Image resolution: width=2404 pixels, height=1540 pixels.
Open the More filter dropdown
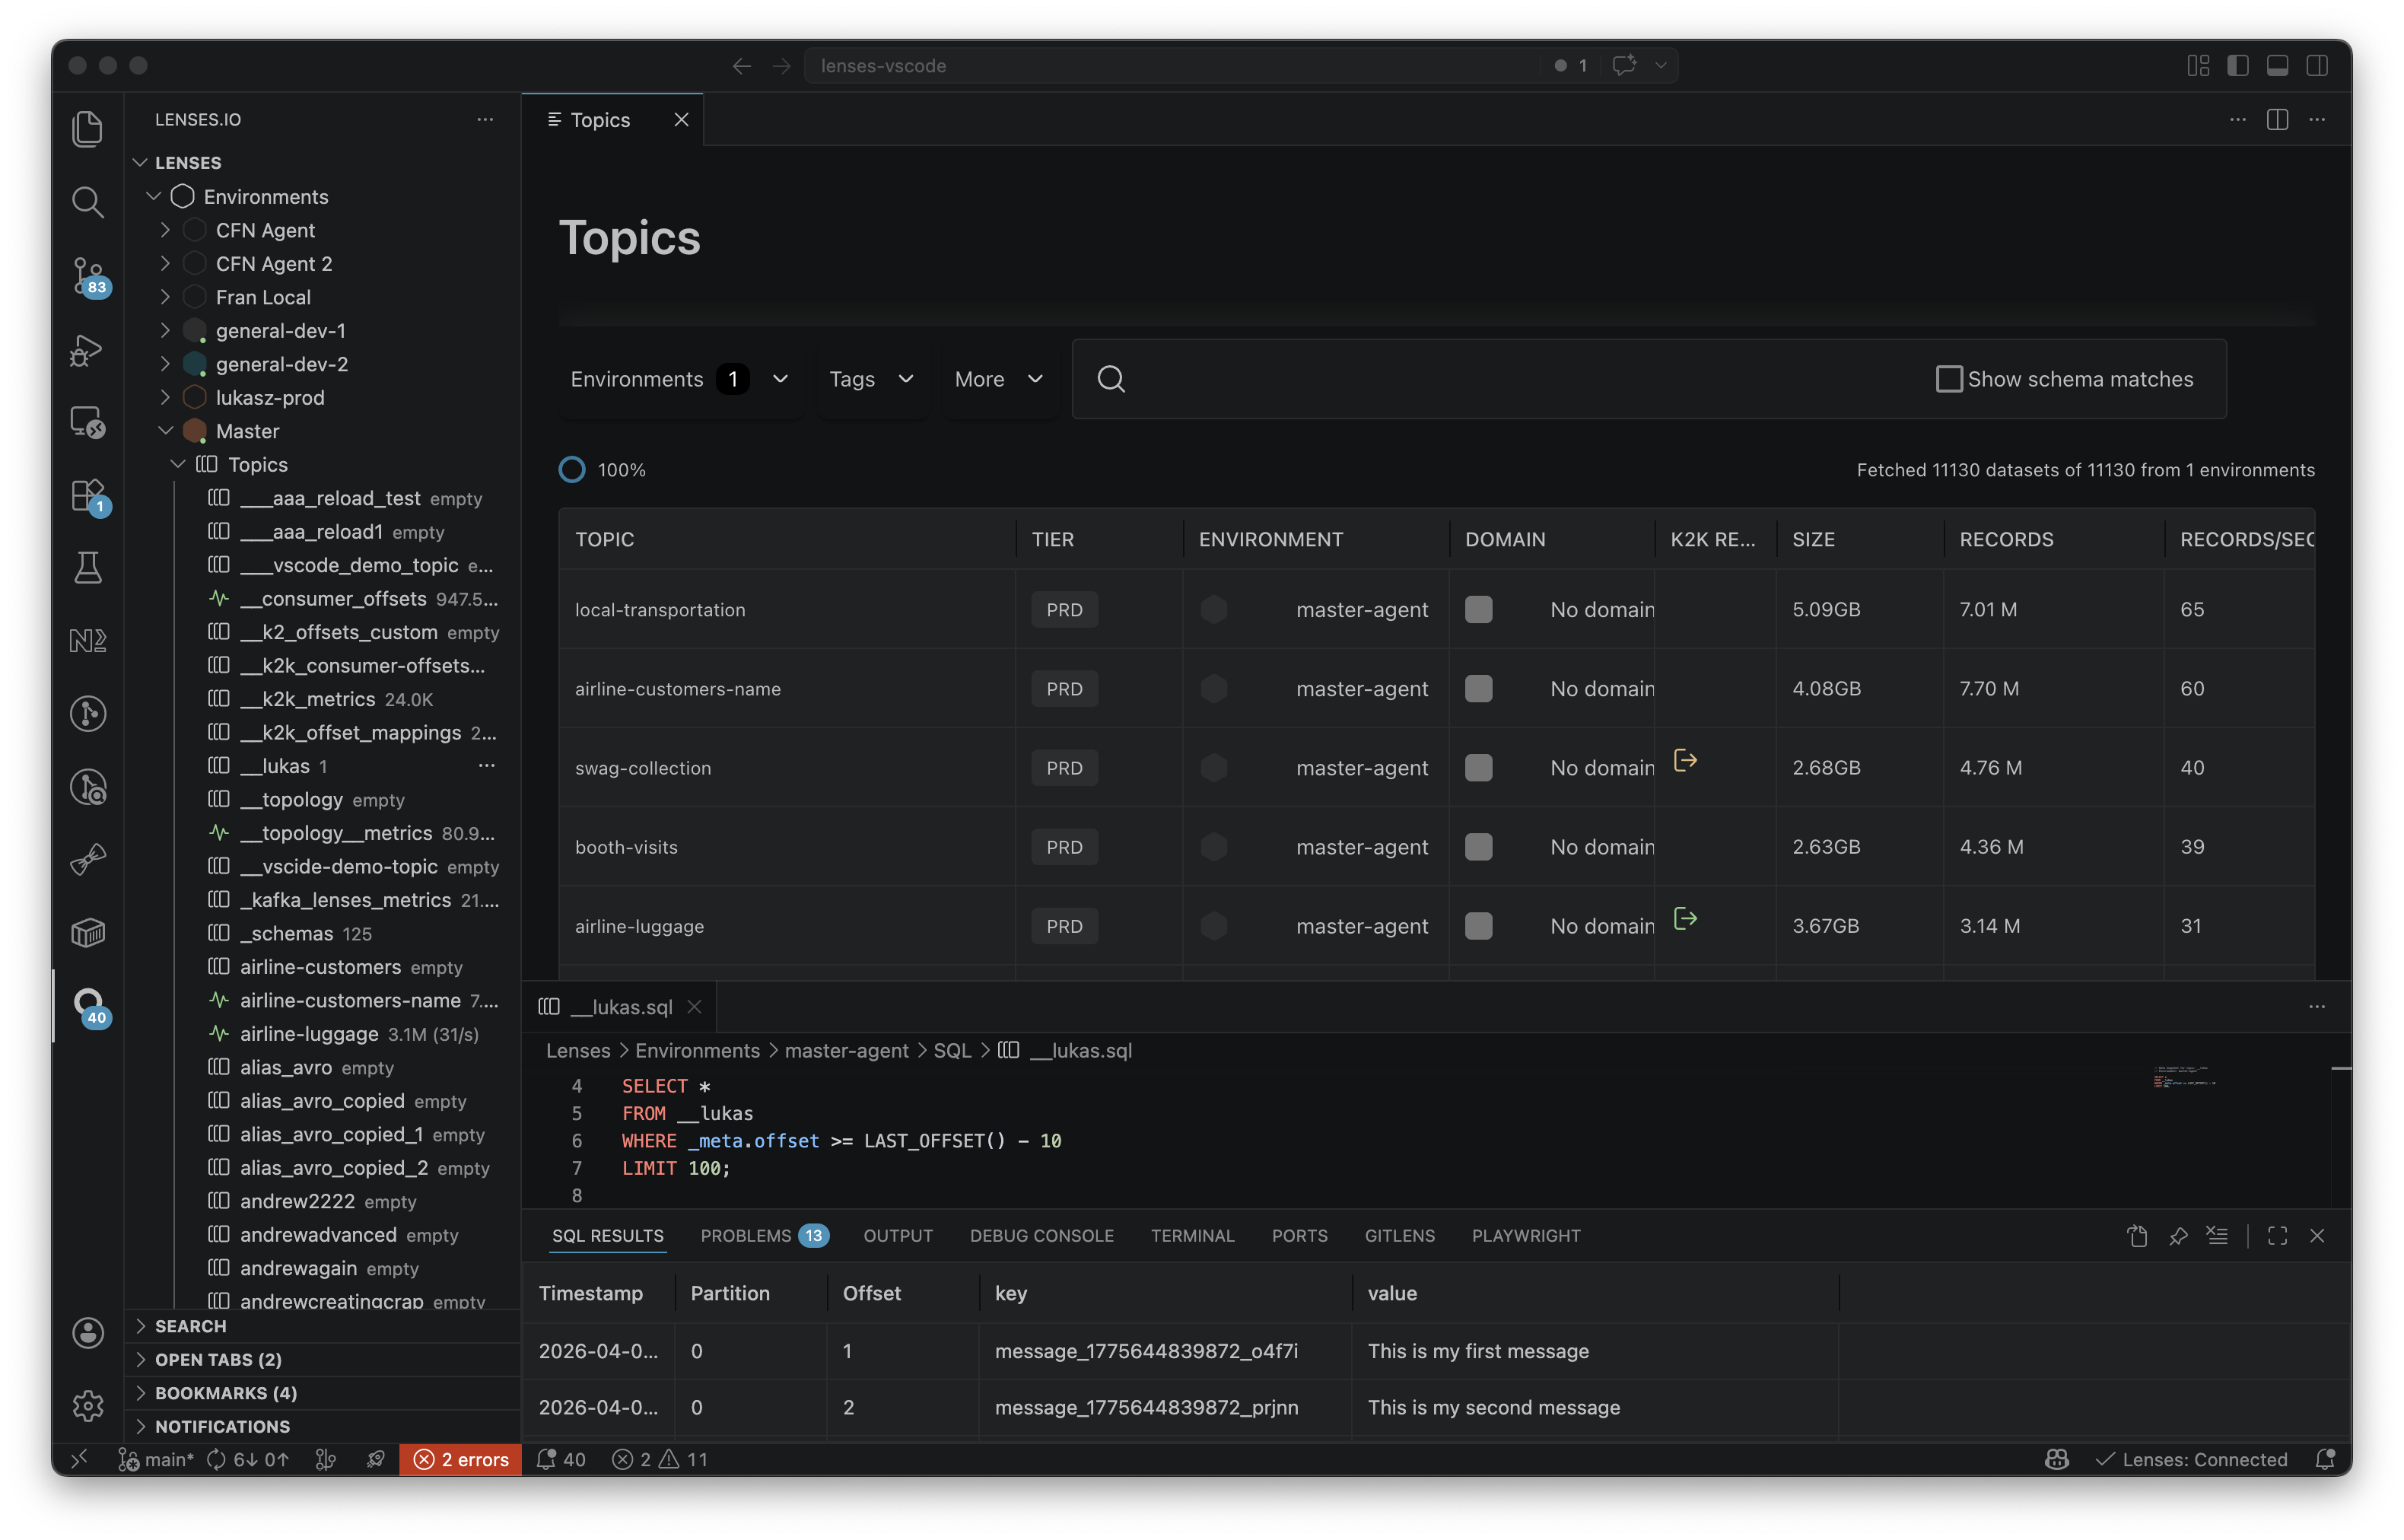(999, 379)
